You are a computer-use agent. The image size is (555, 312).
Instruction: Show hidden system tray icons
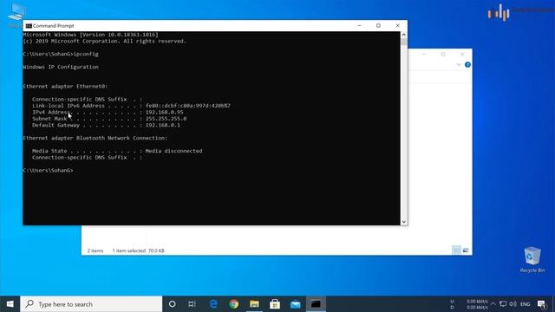[x=493, y=304]
